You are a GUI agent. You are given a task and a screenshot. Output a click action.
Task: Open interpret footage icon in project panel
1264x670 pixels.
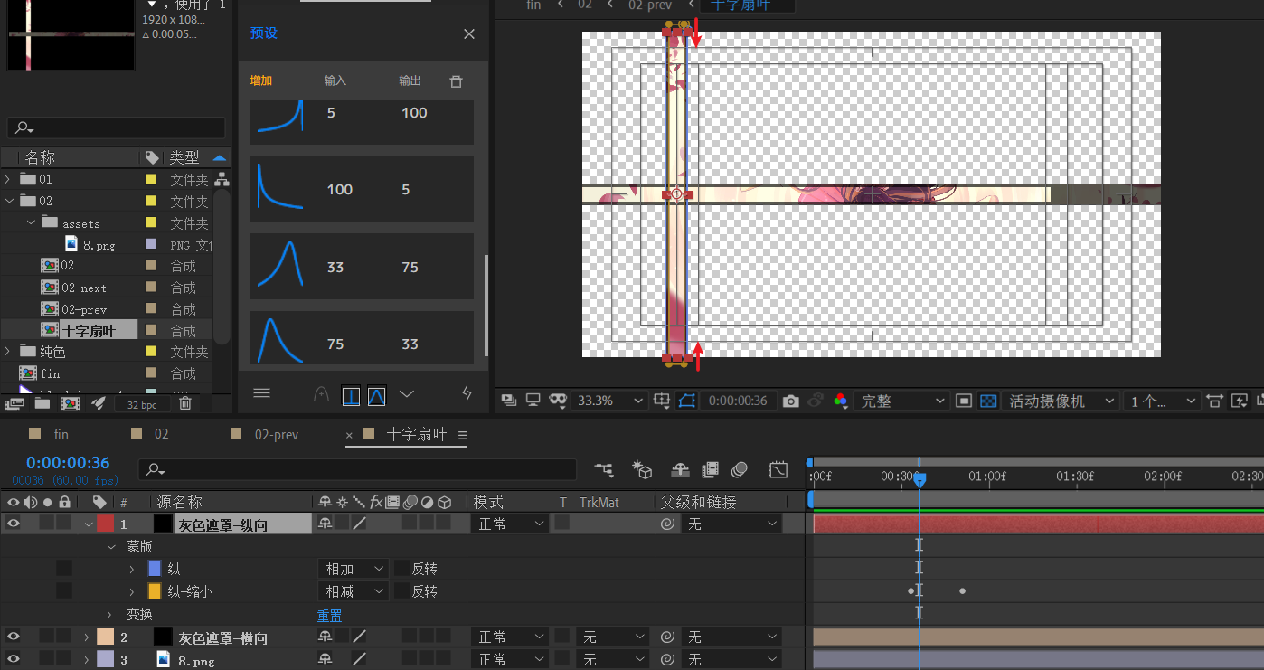point(14,403)
